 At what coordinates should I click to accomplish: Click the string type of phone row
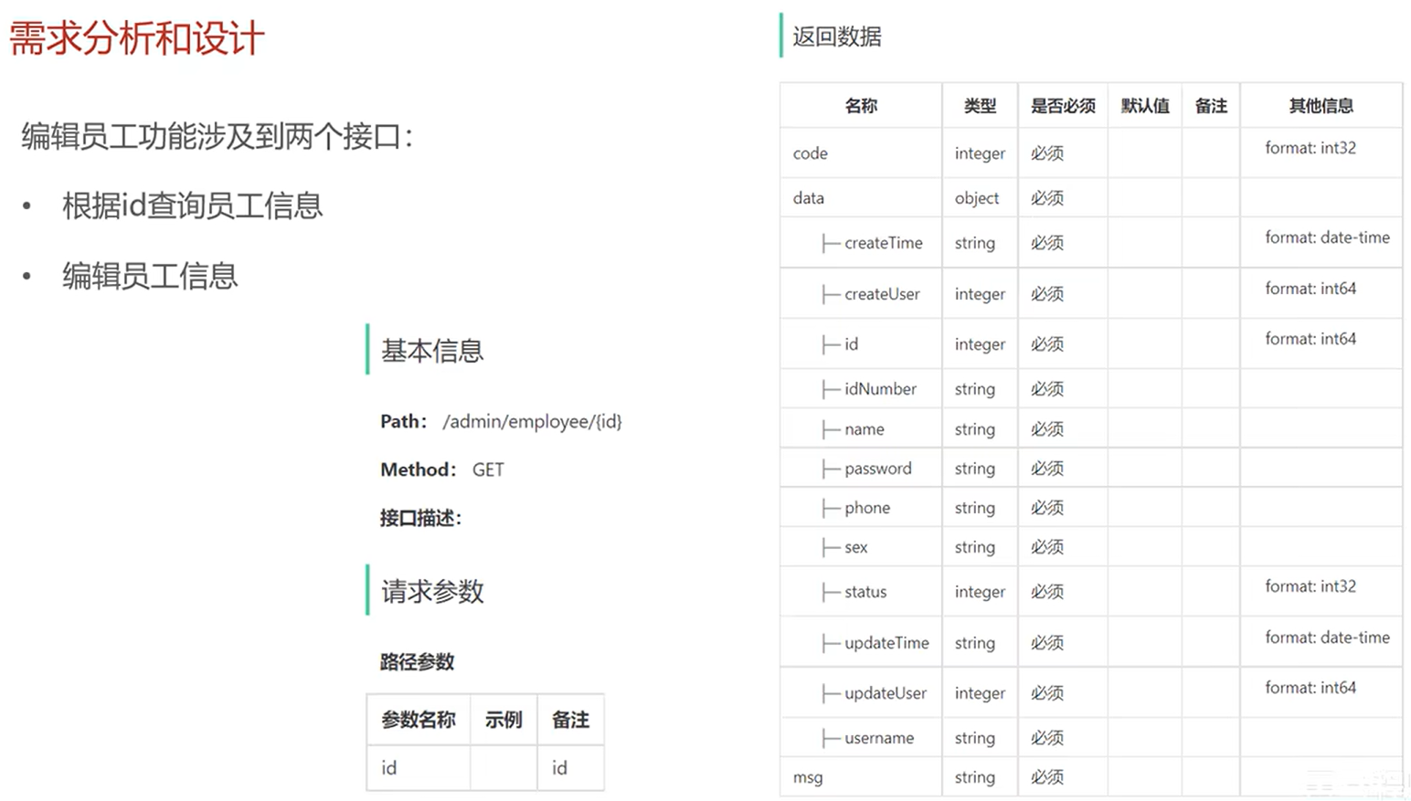click(x=975, y=508)
